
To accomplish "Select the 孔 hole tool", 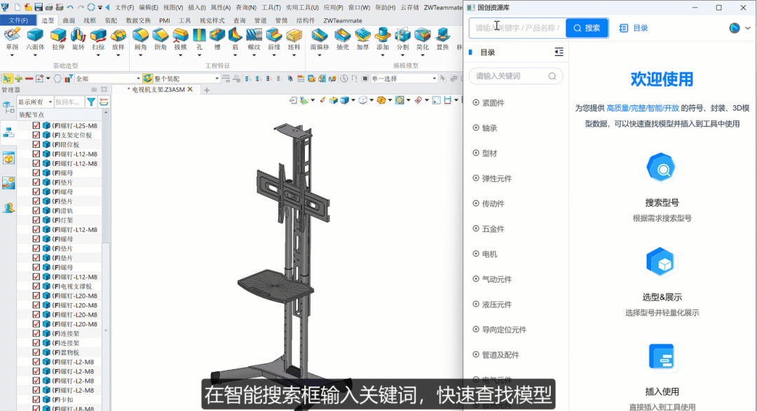I will point(199,39).
